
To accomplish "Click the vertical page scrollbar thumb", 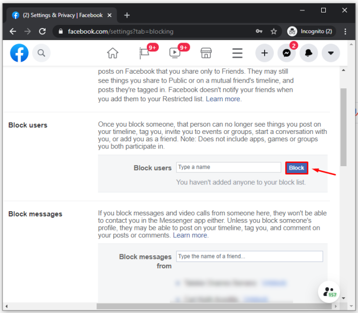I will pyautogui.click(x=343, y=127).
